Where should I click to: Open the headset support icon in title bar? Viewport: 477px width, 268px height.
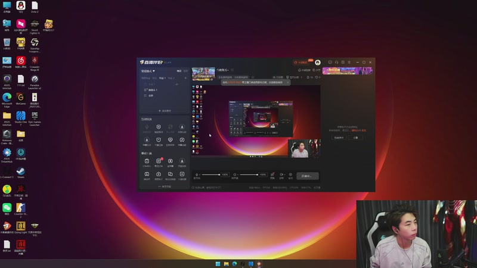tap(336, 63)
